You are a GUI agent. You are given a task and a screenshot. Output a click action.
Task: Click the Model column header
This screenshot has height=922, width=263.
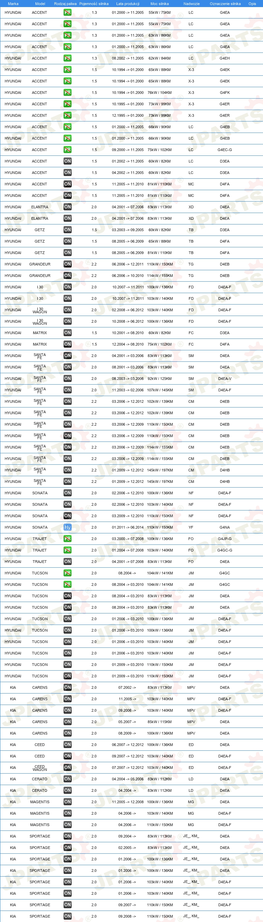[40, 4]
